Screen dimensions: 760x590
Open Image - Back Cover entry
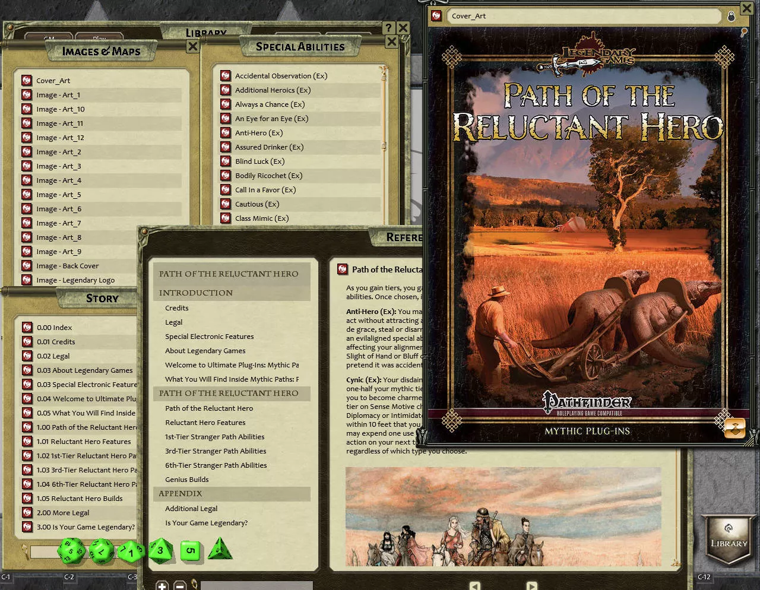[68, 266]
